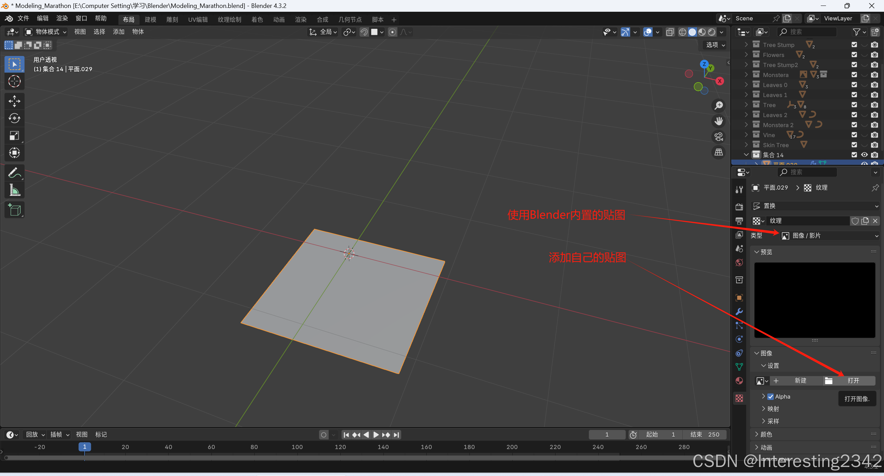Click the viewport zoom magnifier icon
The height and width of the screenshot is (476, 884).
click(x=719, y=105)
